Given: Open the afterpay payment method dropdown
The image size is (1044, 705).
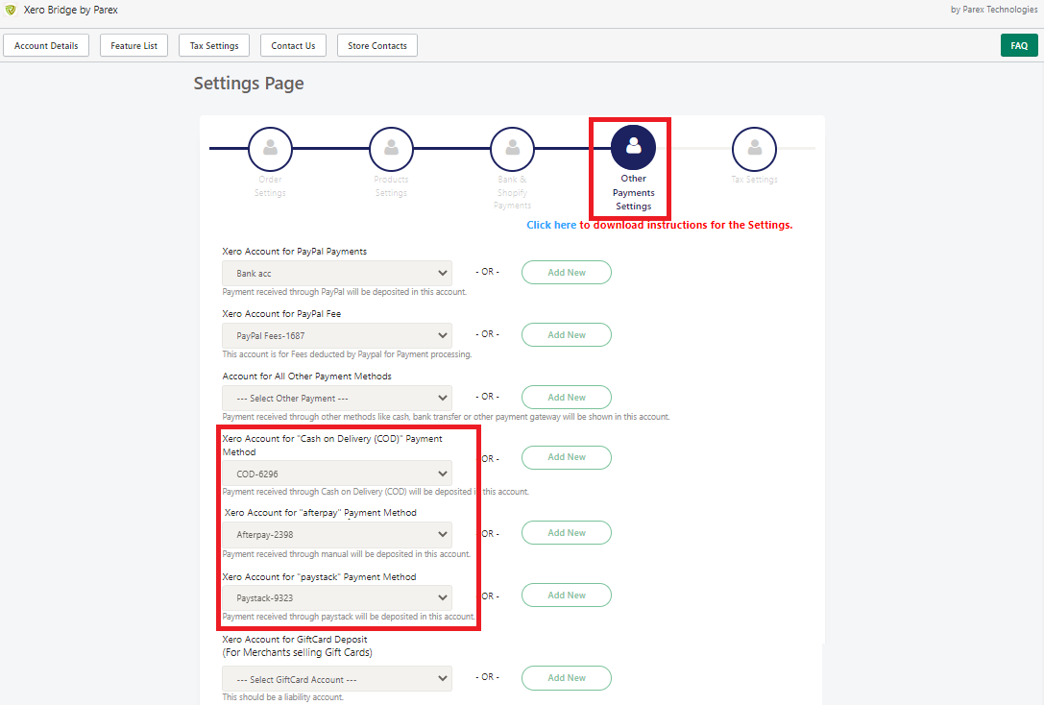Looking at the screenshot, I should click(336, 534).
